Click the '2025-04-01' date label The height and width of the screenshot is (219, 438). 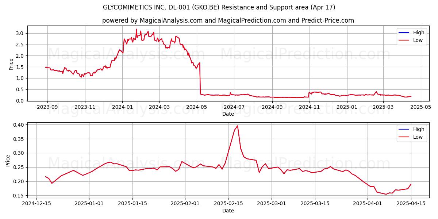[368, 204]
